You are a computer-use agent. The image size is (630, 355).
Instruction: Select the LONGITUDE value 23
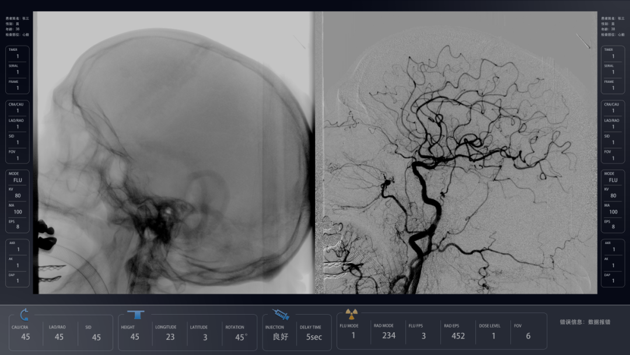(170, 337)
